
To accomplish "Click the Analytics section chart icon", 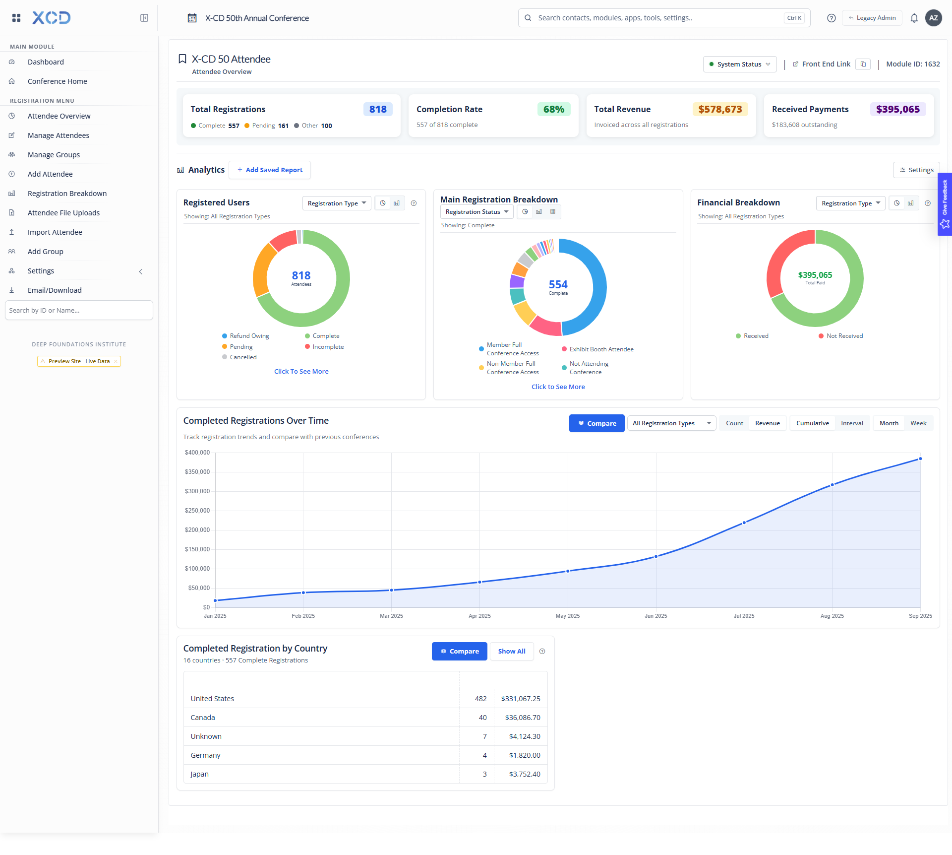I will [180, 170].
